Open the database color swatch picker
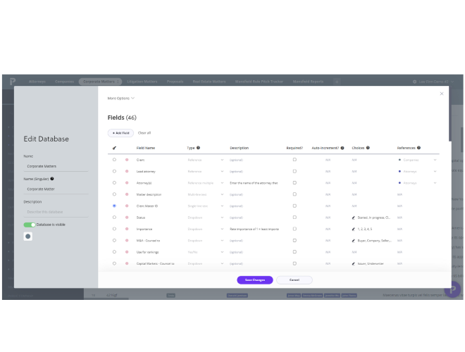The image size is (465, 352). click(28, 237)
